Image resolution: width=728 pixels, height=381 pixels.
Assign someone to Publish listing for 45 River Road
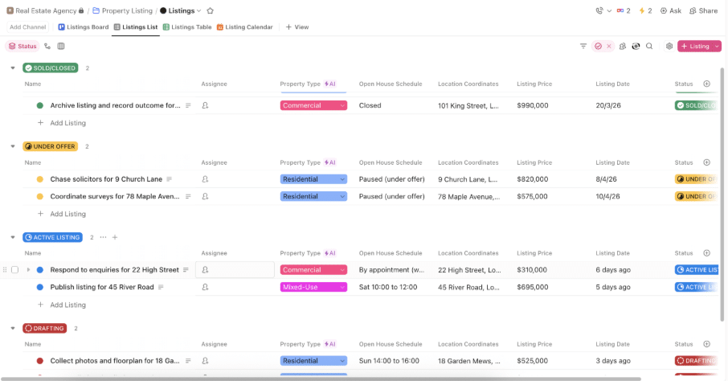click(205, 287)
